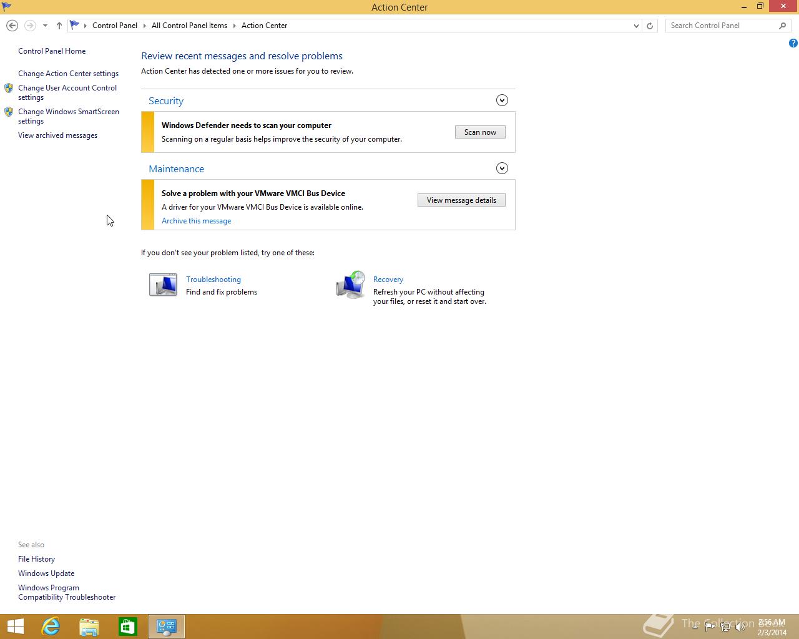Screen dimensions: 799x639
Task: Open File Explorer from taskbar
Action: point(89,627)
